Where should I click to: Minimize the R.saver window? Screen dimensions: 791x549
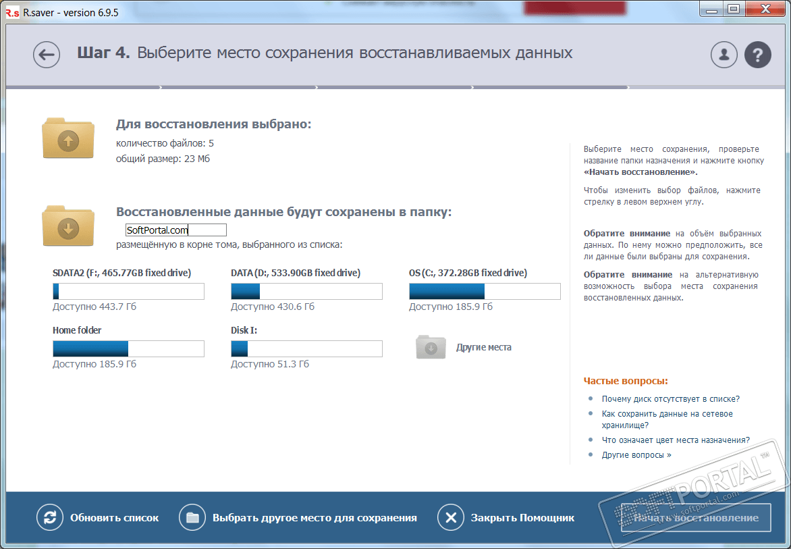[x=712, y=9]
